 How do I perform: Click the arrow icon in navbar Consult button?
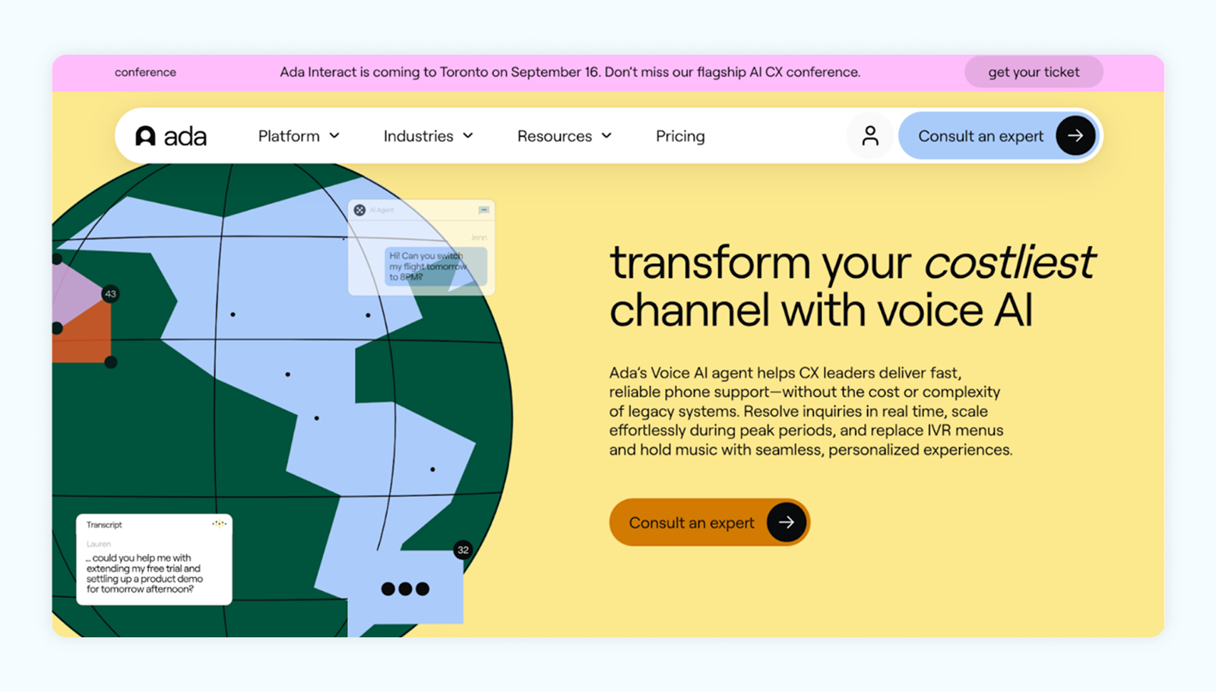click(1075, 136)
